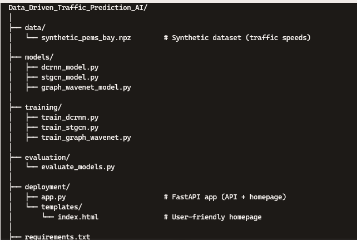The height and width of the screenshot is (240, 357).
Task: Select the training/ folder entry
Action: pyautogui.click(x=43, y=107)
